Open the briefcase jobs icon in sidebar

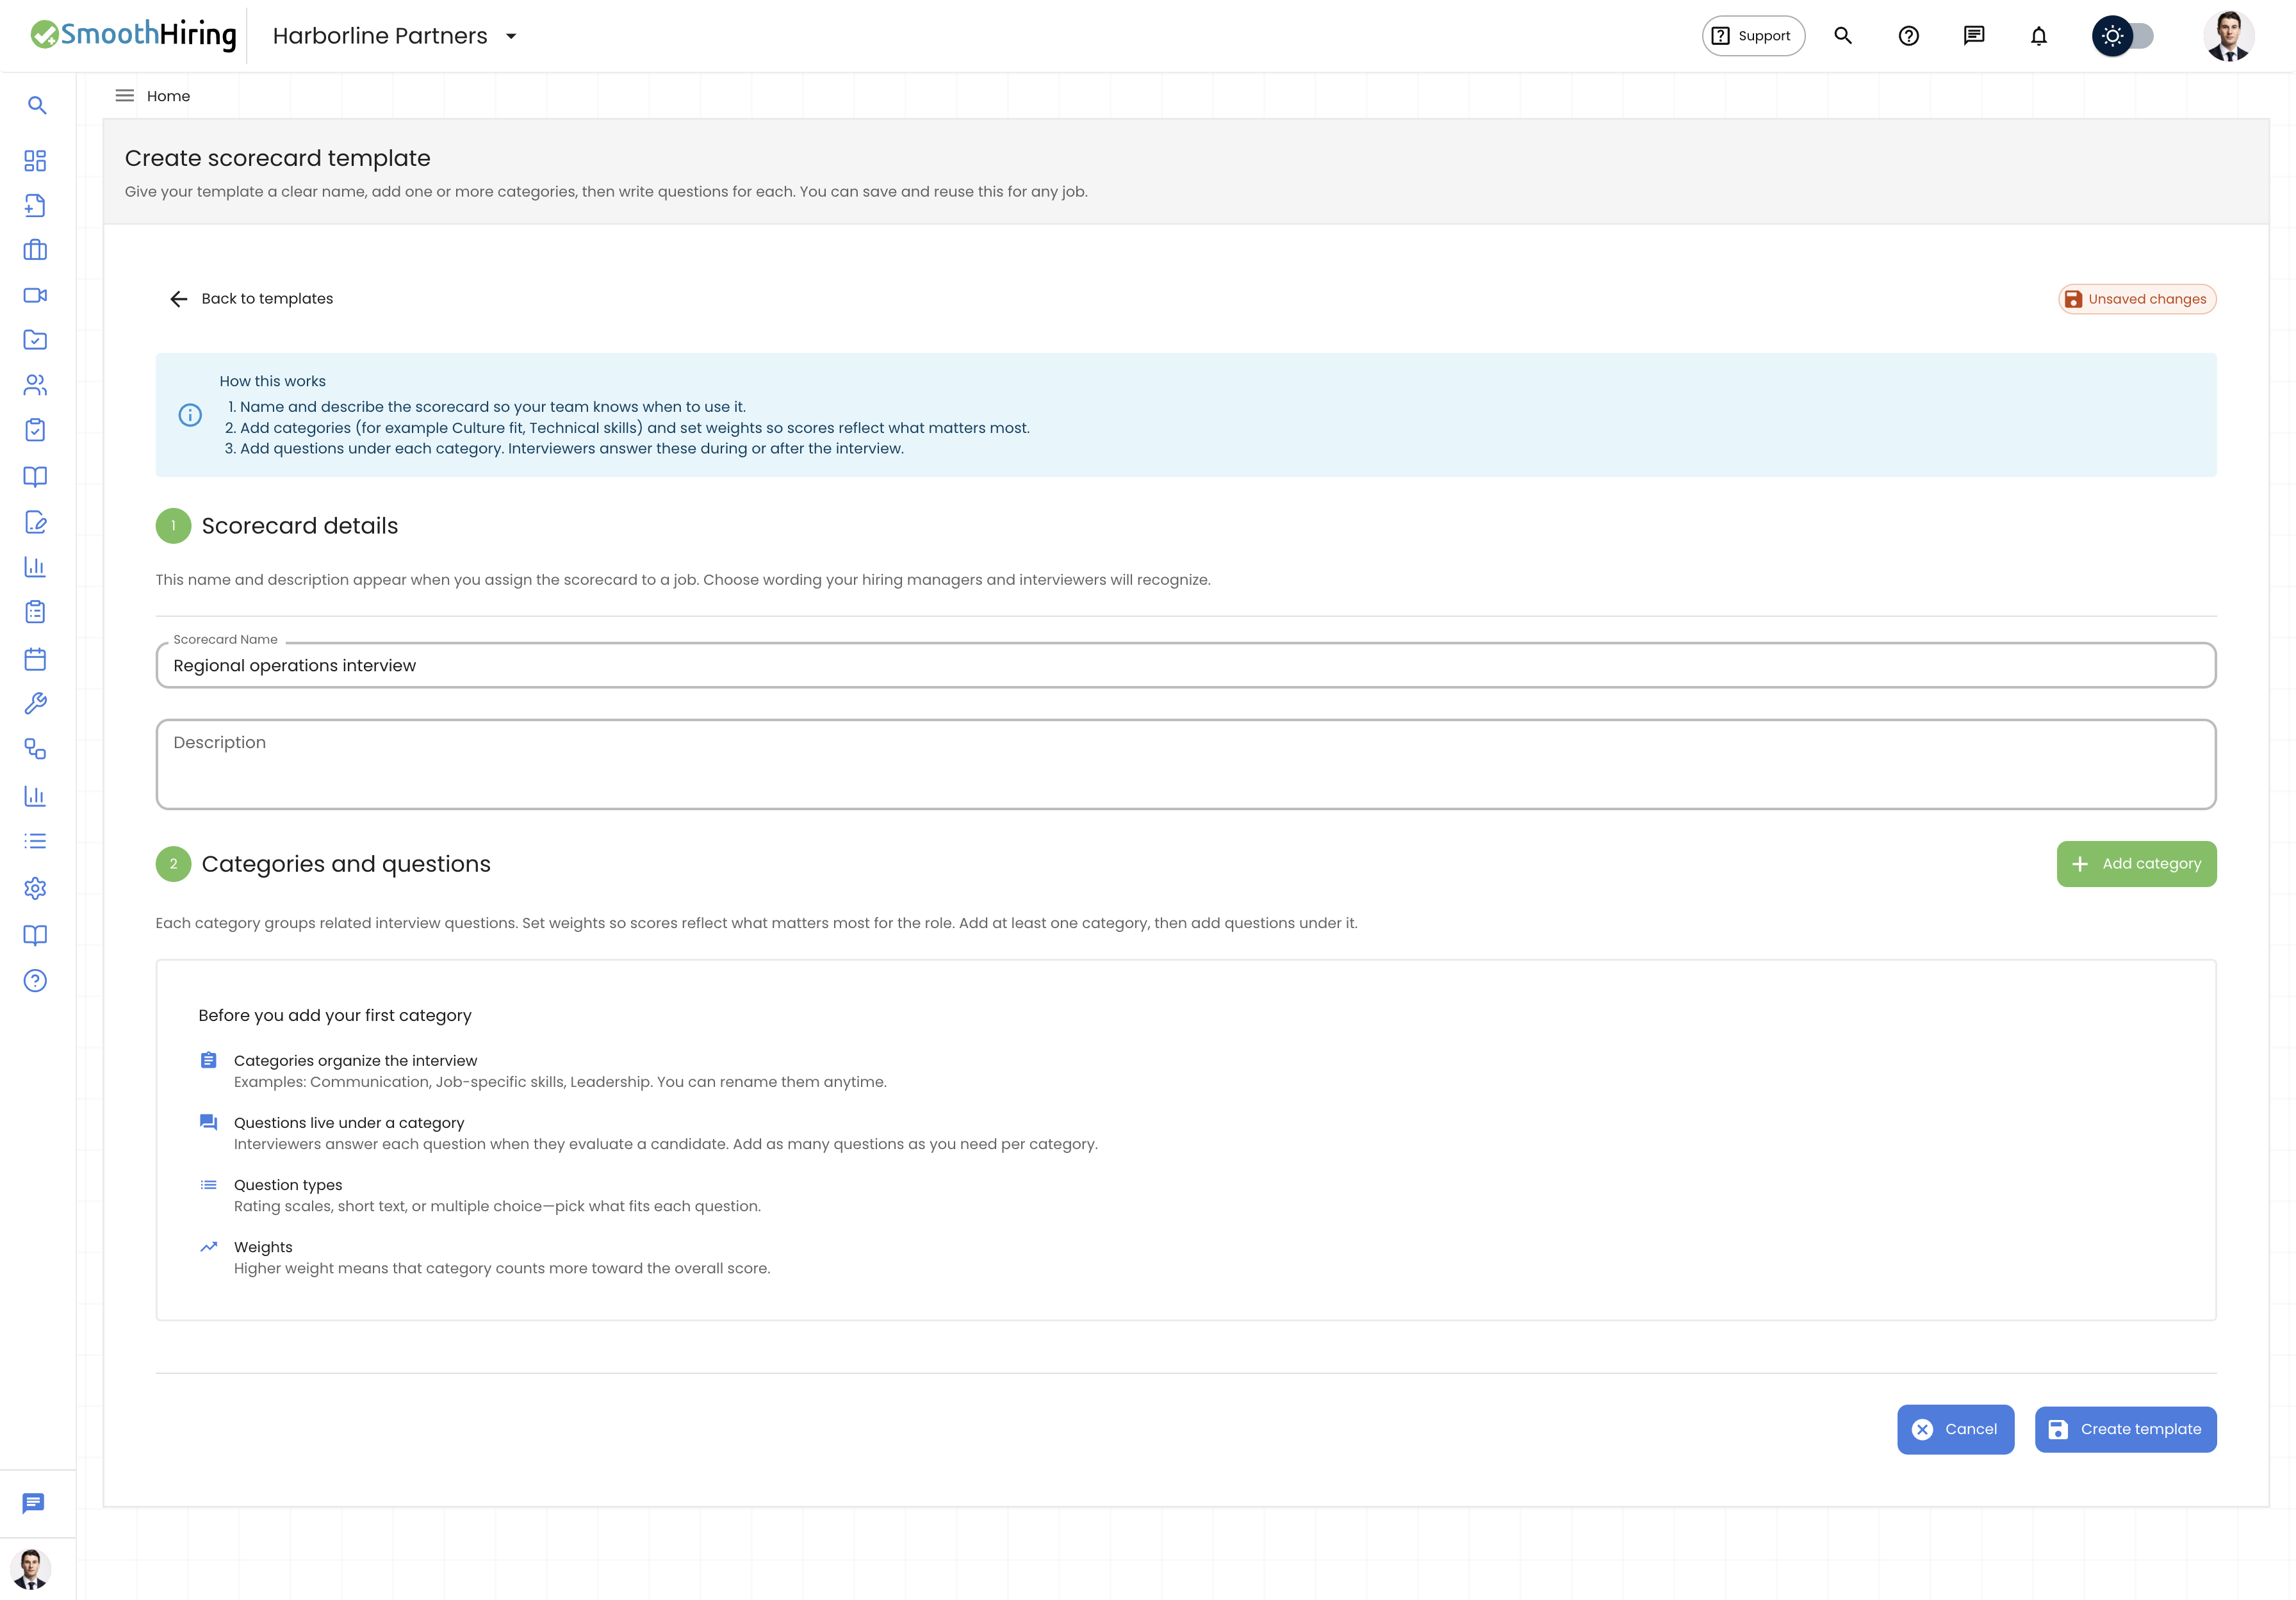pyautogui.click(x=35, y=250)
